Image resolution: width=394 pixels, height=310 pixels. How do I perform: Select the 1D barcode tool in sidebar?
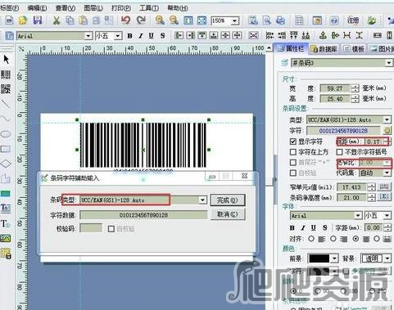click(6, 74)
